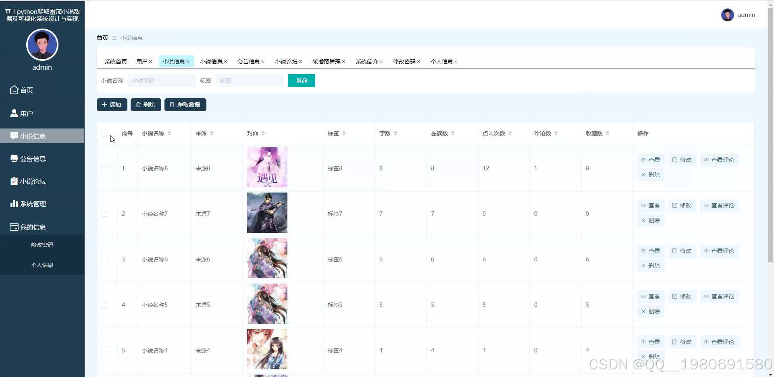Sort table by 点击次数 column arrows
This screenshot has height=377, width=774.
510,133
